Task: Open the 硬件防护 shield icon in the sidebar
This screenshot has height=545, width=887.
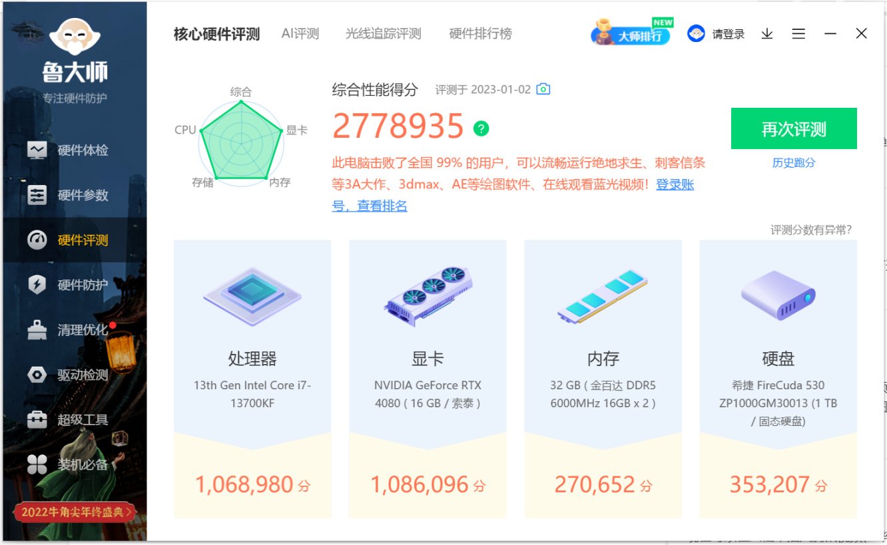Action: click(37, 285)
